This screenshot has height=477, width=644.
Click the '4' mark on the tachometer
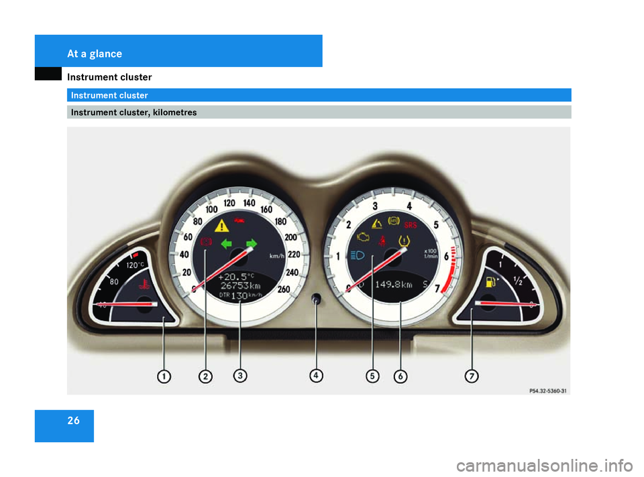point(409,206)
